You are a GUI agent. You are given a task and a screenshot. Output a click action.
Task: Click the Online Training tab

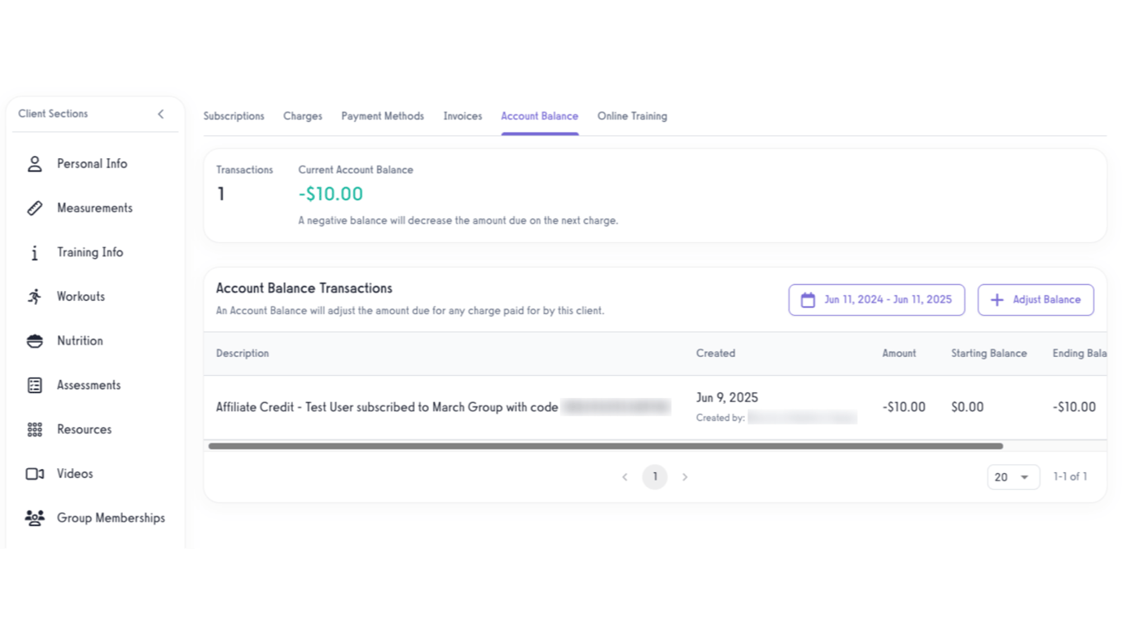(632, 116)
